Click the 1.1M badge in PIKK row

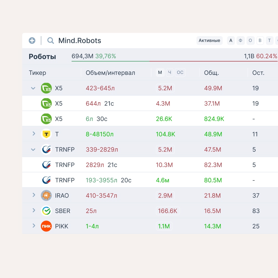(x=164, y=226)
